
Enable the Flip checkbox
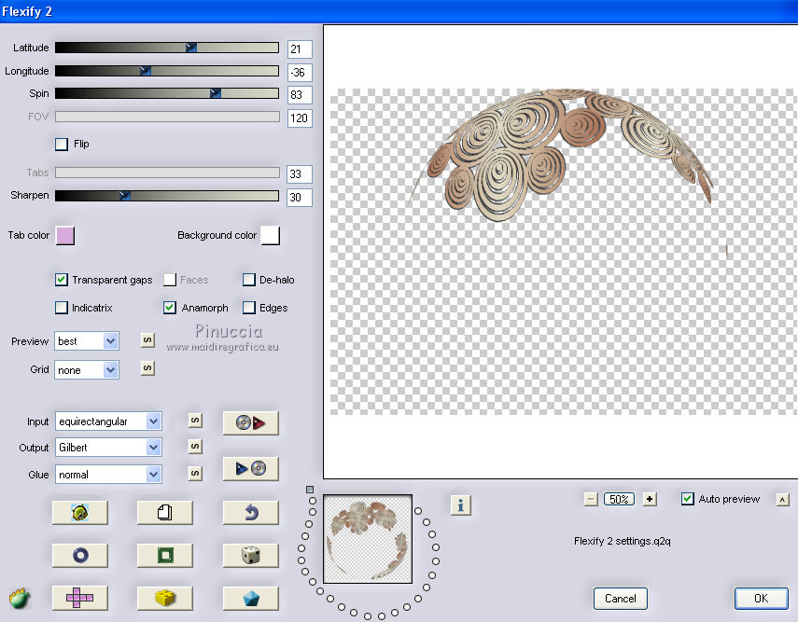(62, 144)
